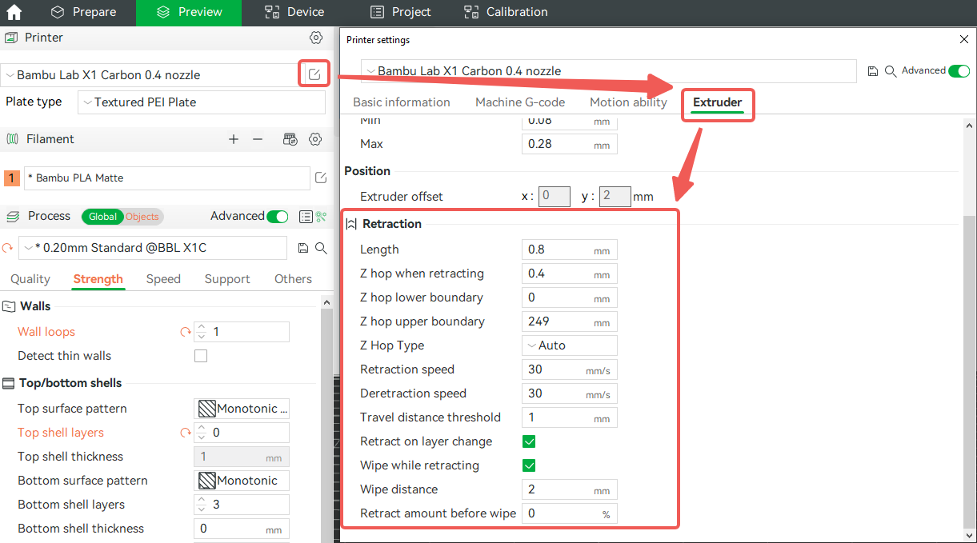Decrease Bottom shell layers with down stepper

tap(202, 509)
